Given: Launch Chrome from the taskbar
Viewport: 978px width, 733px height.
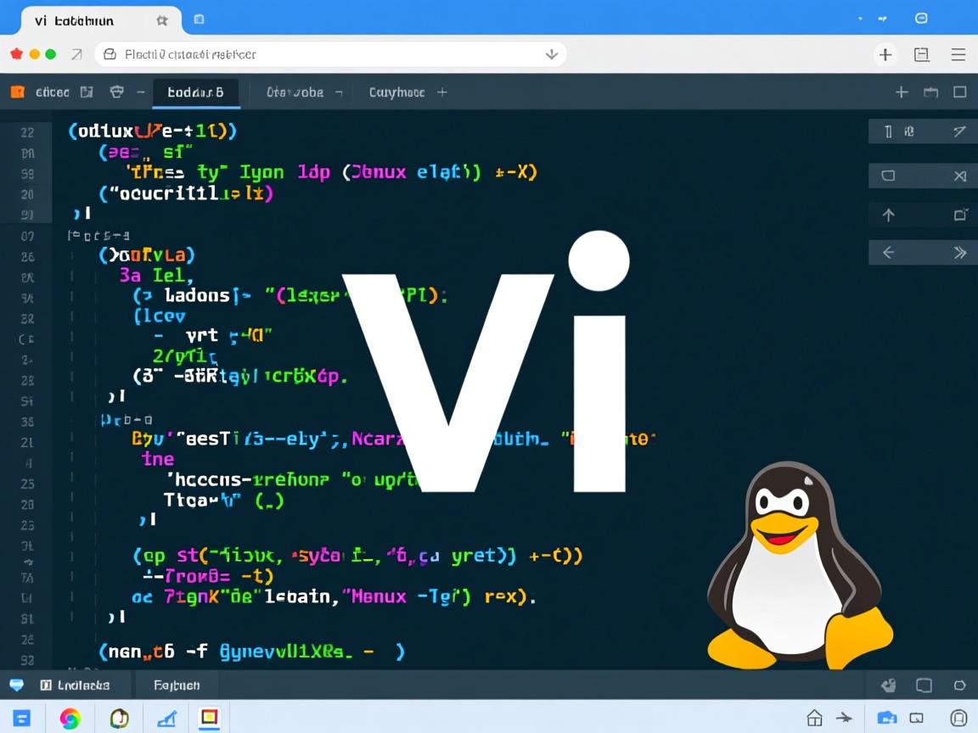Looking at the screenshot, I should 70,718.
